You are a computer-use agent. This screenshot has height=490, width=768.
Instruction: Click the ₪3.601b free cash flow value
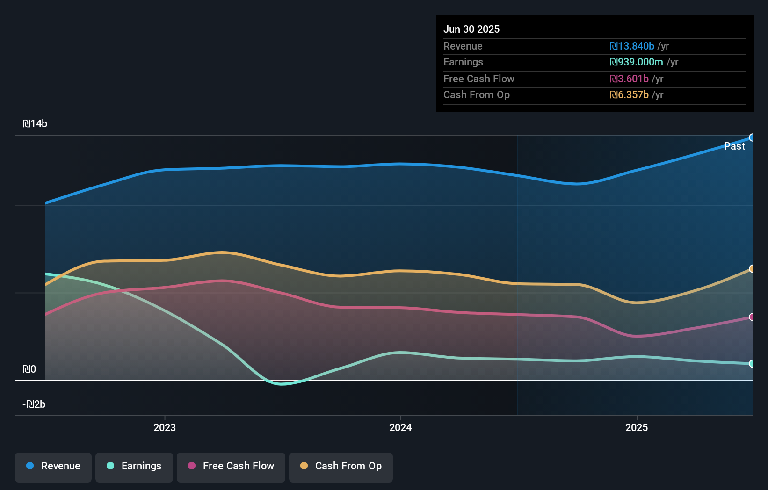coord(629,79)
